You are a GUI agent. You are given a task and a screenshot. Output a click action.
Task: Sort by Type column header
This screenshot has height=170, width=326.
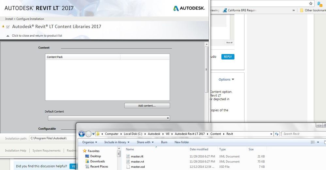tap(232, 149)
